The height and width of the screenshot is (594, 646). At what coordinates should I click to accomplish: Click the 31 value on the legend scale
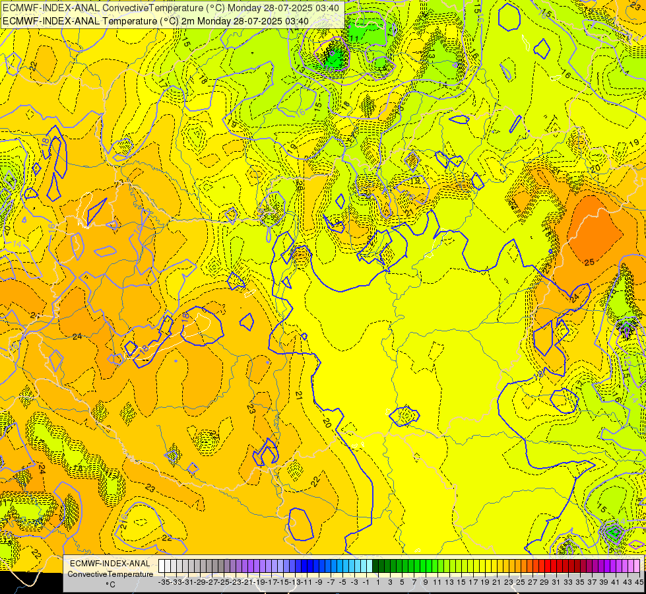click(556, 582)
